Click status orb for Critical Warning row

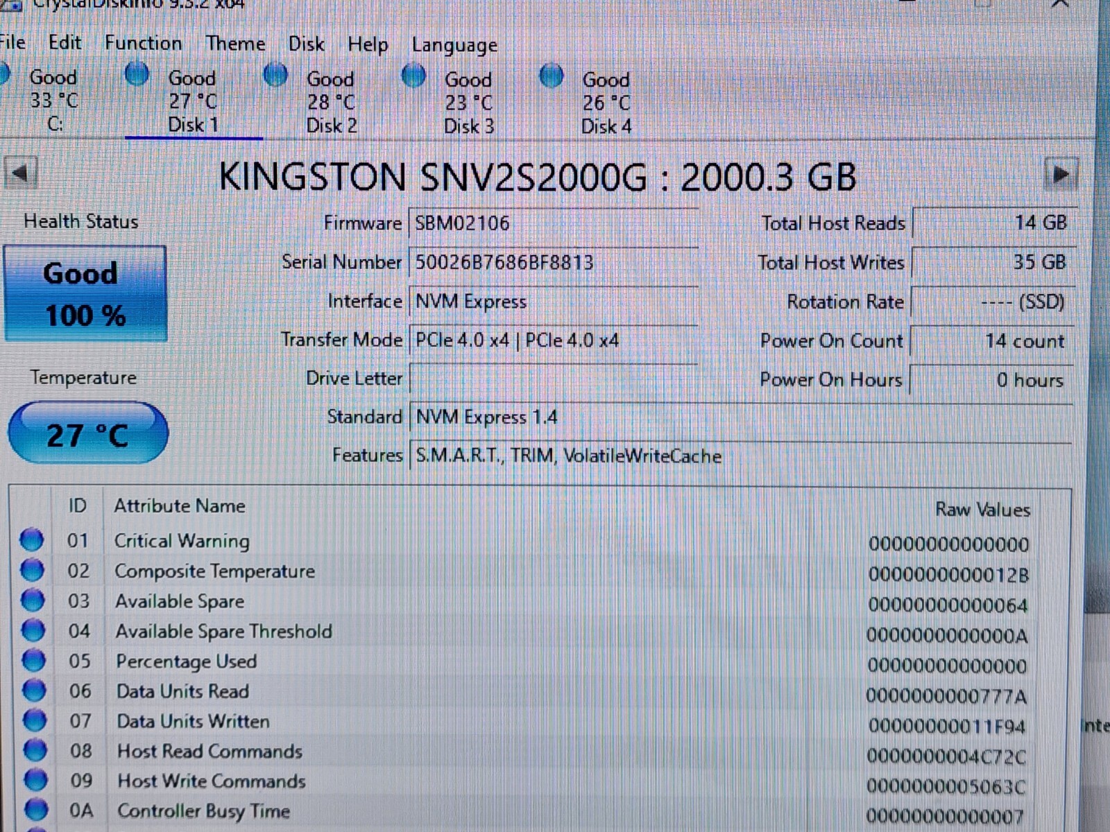pos(31,539)
